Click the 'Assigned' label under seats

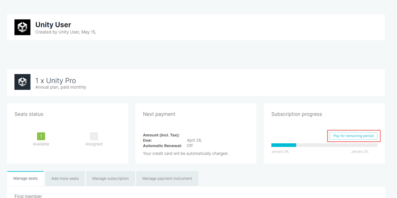pyautogui.click(x=94, y=144)
